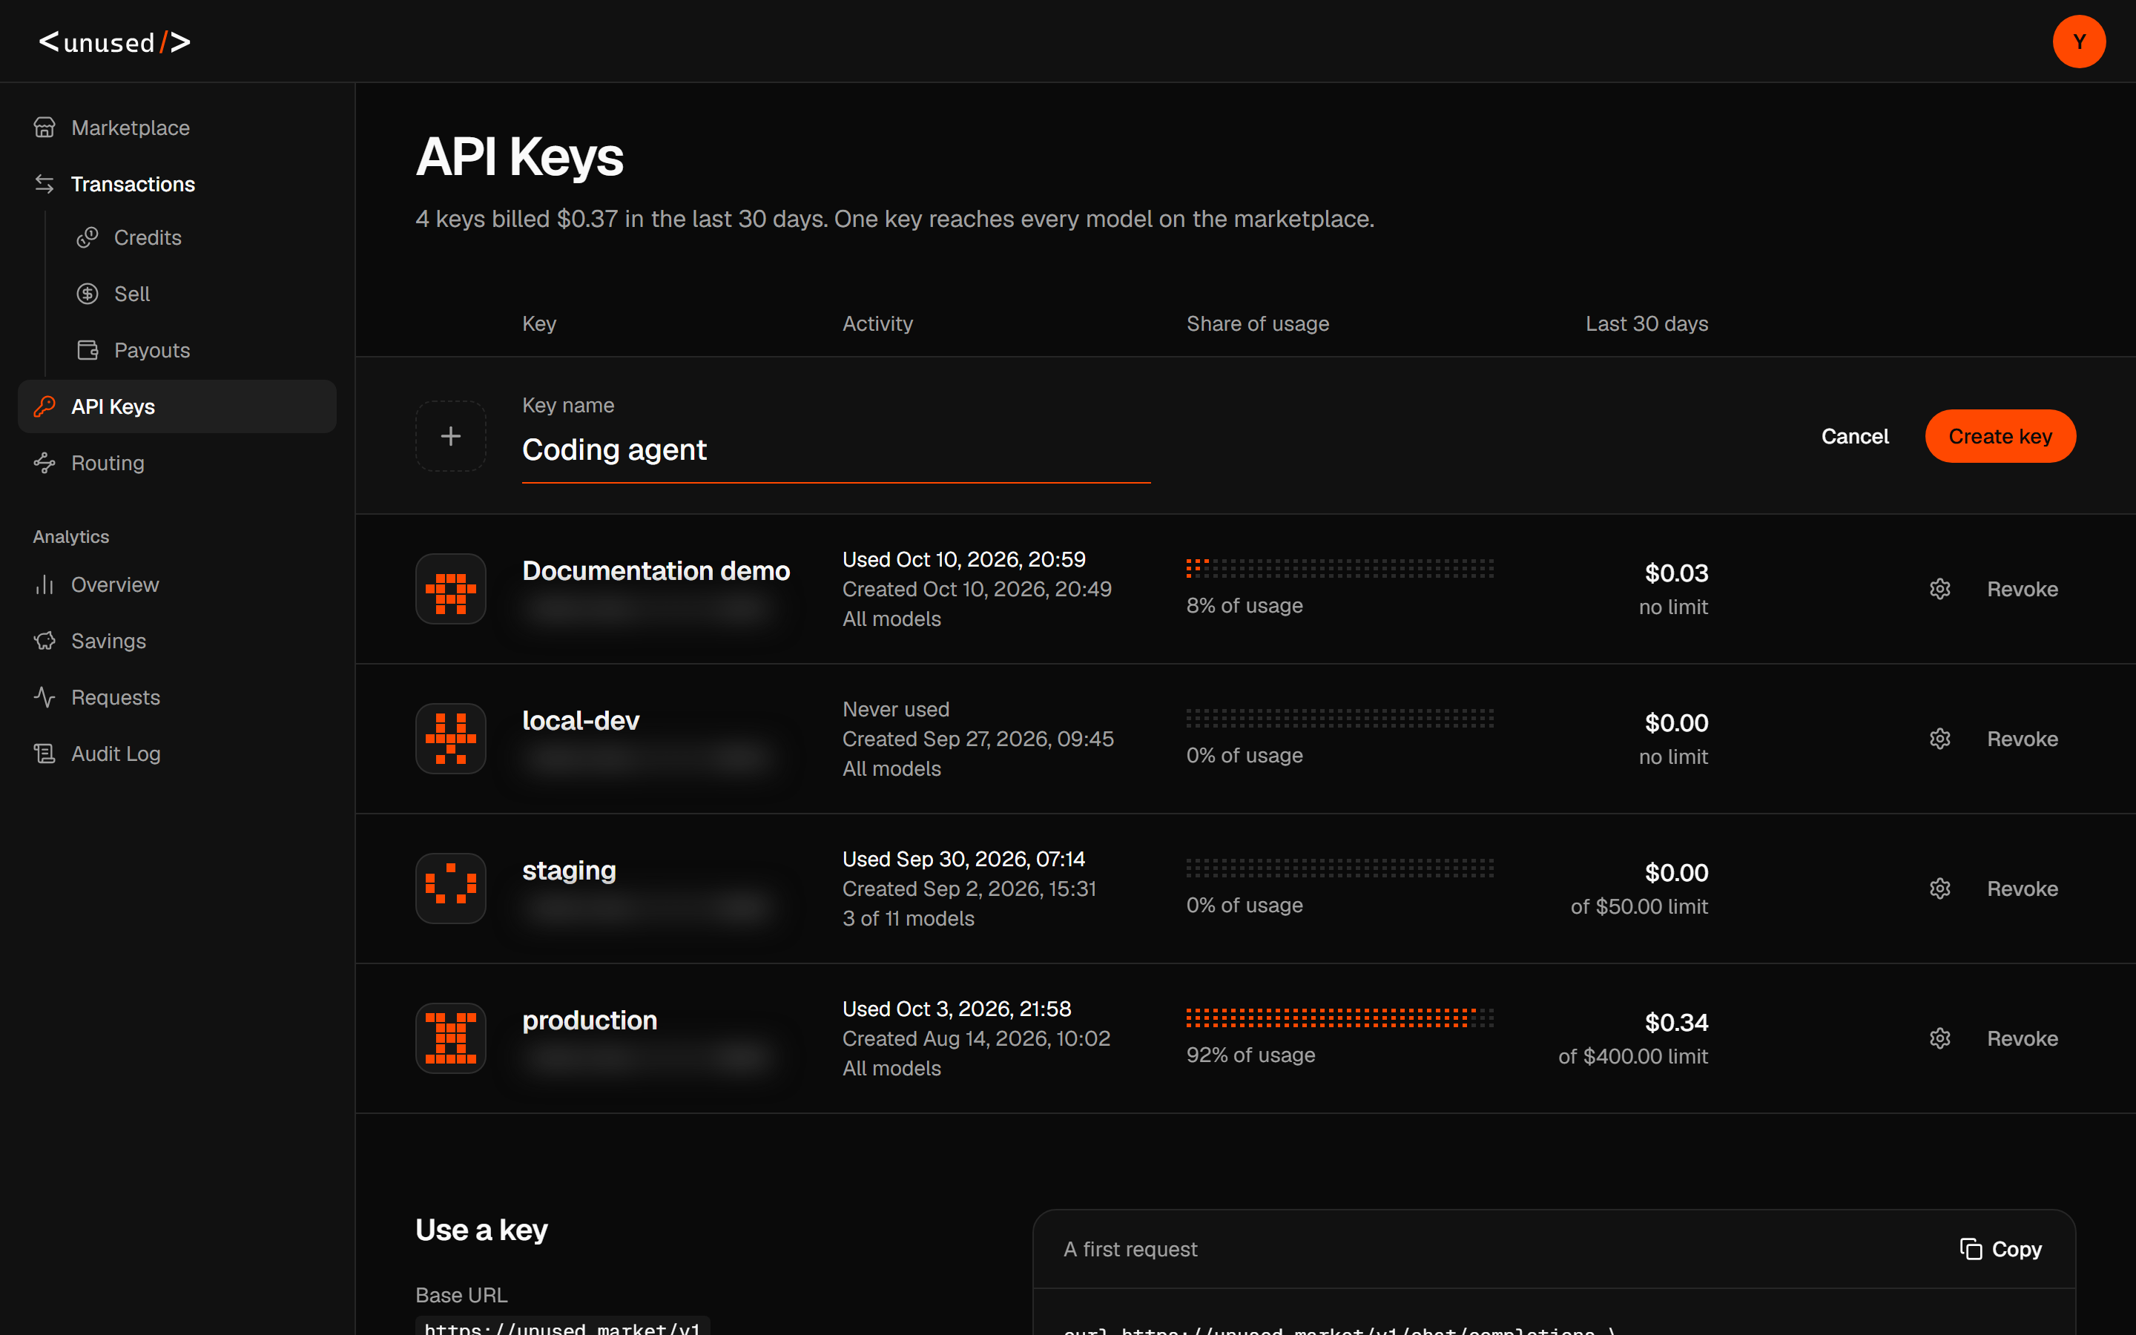The image size is (2136, 1335).
Task: Revoke the local-dev key
Action: coord(2022,739)
